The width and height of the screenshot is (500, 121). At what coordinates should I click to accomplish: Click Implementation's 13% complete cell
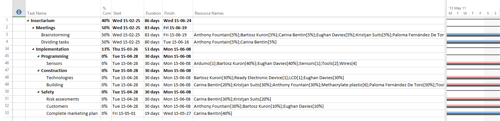(106, 49)
